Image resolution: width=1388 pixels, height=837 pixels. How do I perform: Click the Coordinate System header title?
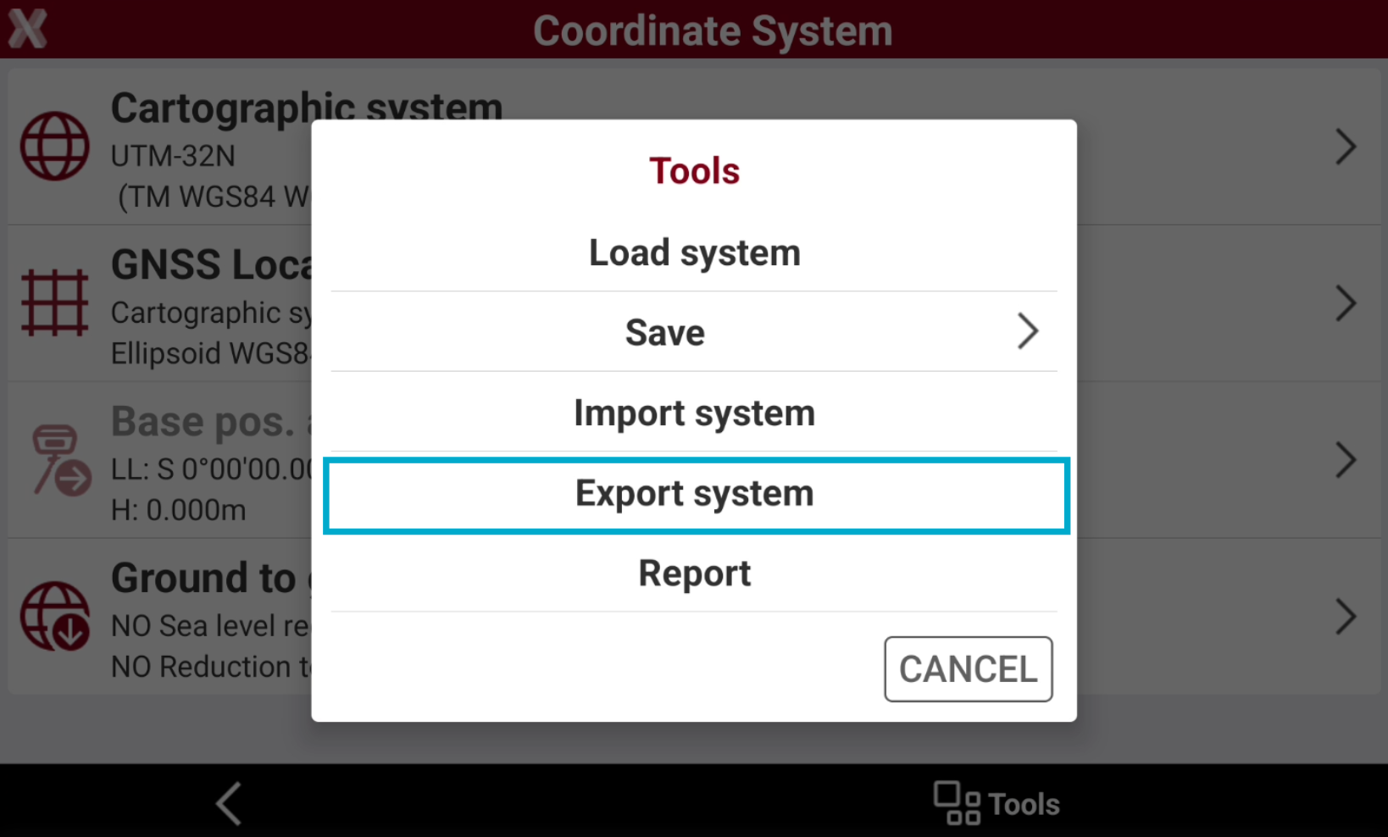click(x=713, y=30)
